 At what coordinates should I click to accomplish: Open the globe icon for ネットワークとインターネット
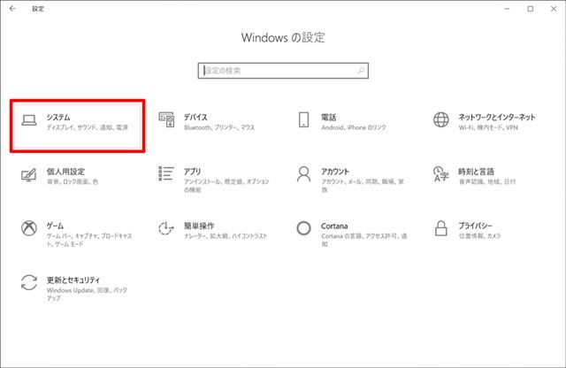(x=441, y=119)
